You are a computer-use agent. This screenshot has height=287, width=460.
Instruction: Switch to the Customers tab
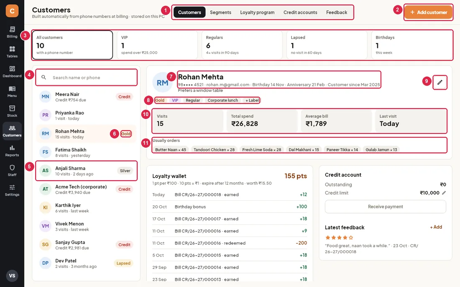pyautogui.click(x=189, y=12)
